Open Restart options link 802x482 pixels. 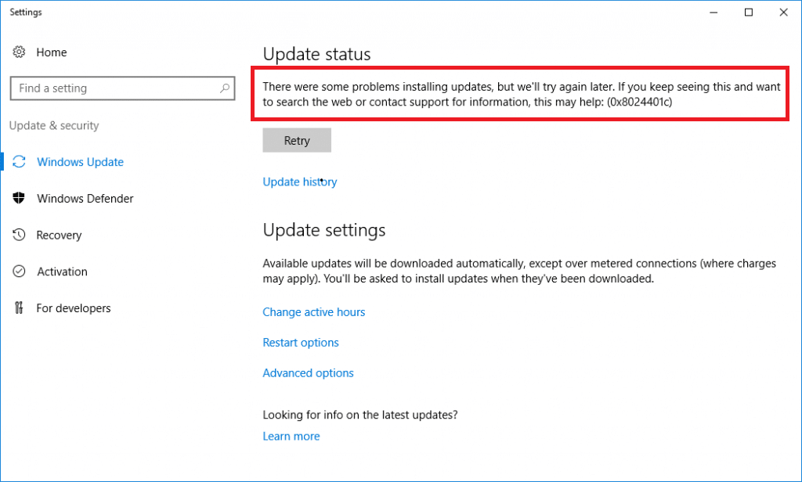tap(301, 343)
